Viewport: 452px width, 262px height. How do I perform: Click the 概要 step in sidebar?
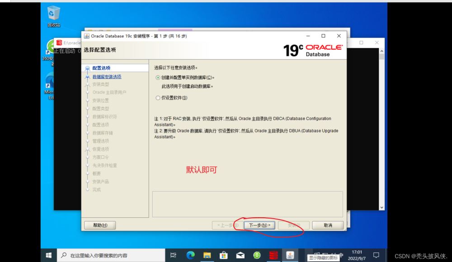pyautogui.click(x=97, y=173)
